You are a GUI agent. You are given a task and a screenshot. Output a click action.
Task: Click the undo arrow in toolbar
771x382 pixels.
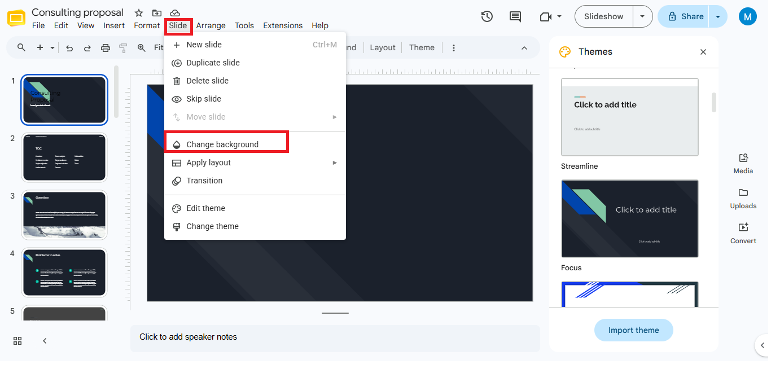click(69, 48)
